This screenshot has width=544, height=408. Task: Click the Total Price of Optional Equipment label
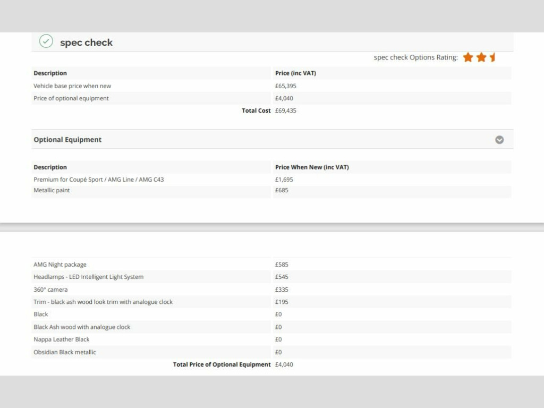222,364
